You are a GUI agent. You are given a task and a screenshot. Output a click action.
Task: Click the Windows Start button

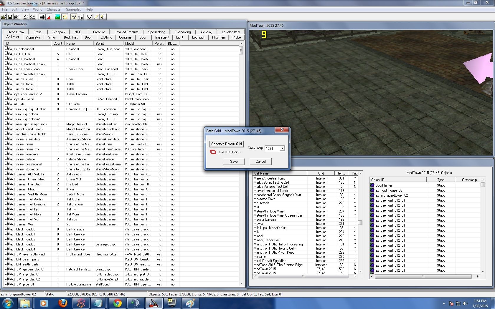click(8, 303)
